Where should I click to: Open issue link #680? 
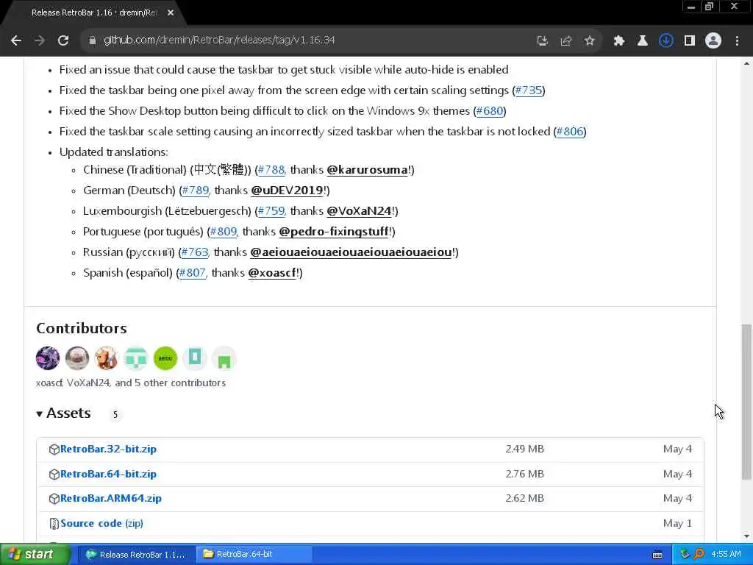[489, 111]
